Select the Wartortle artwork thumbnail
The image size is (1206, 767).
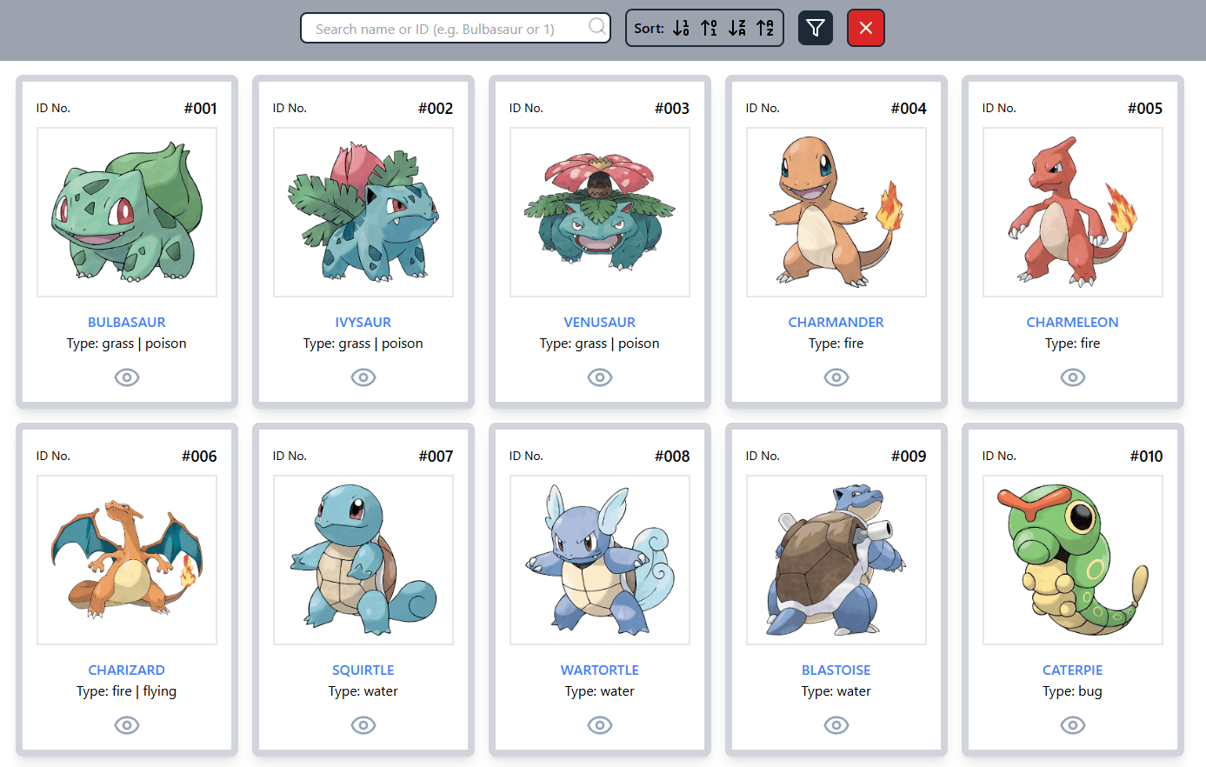(x=600, y=560)
